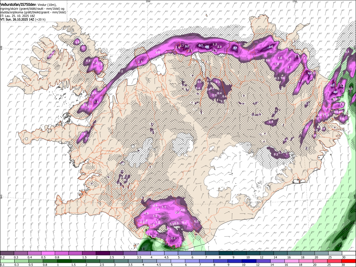Screen dimensions: 356x267
Task: Click the 4.1 snowfall value on north coast
Action: 235,48
